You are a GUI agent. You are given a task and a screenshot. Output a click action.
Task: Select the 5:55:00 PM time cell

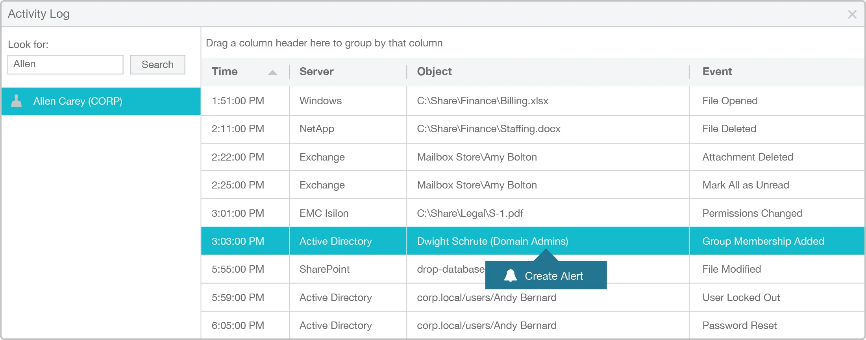245,269
